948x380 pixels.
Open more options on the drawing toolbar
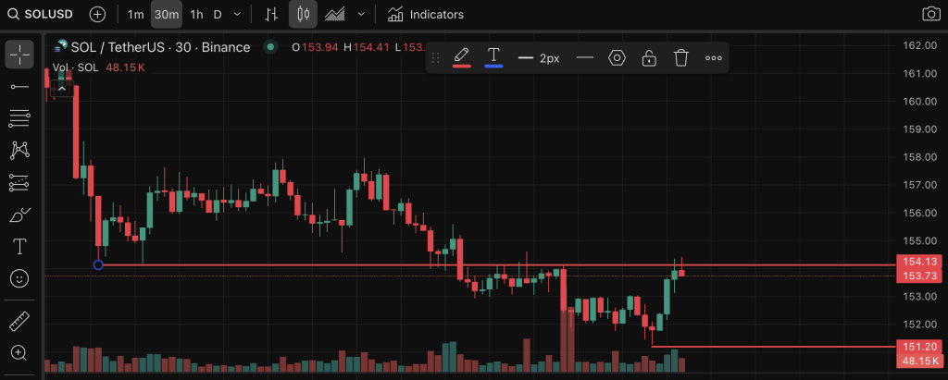pos(714,58)
